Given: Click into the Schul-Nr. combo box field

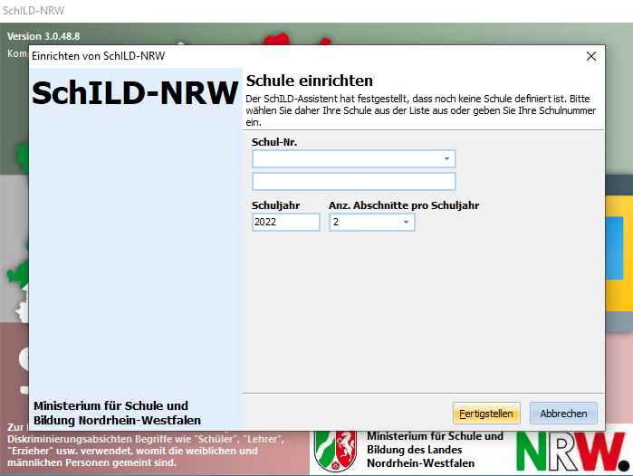Looking at the screenshot, I should tap(354, 159).
